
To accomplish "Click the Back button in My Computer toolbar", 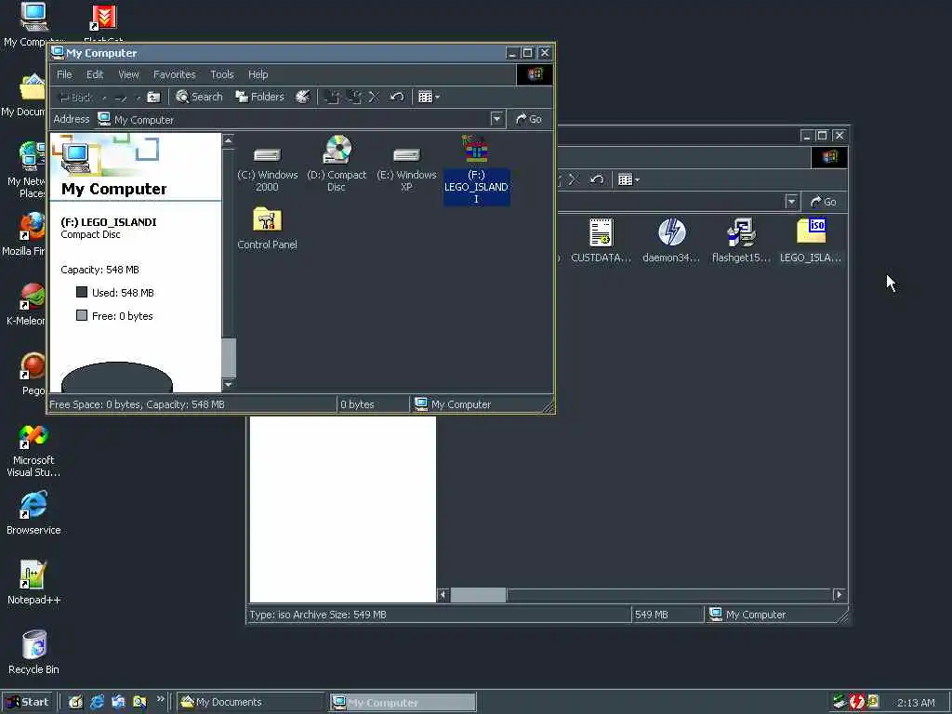I will (76, 97).
